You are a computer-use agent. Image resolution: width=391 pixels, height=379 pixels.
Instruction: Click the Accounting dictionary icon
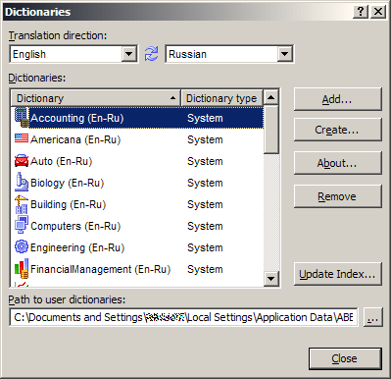click(x=22, y=118)
